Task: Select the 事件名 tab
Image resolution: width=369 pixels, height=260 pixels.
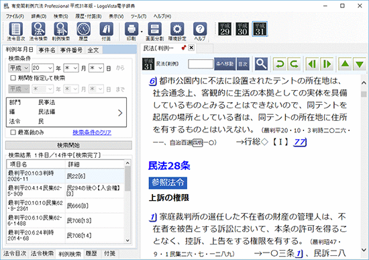Action: tap(47, 50)
